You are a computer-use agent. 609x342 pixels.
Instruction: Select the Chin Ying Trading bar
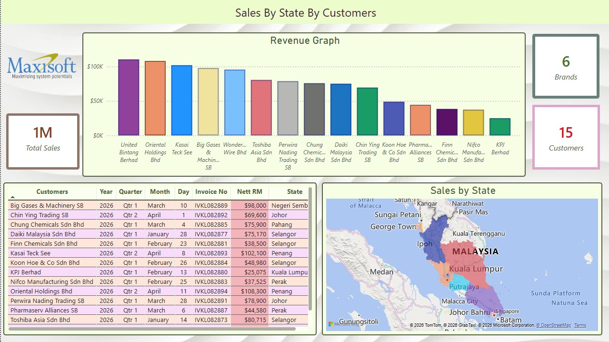(x=367, y=111)
